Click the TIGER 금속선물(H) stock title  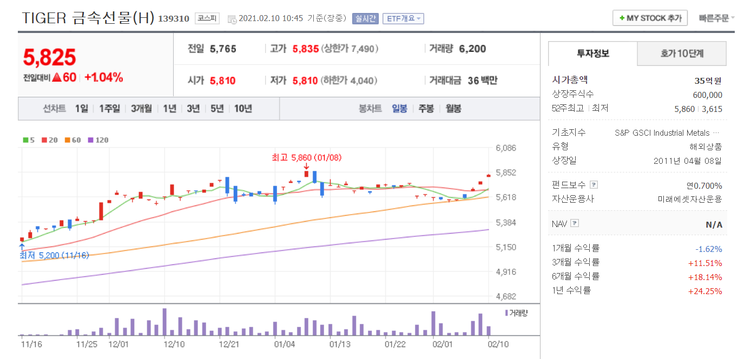tap(88, 18)
